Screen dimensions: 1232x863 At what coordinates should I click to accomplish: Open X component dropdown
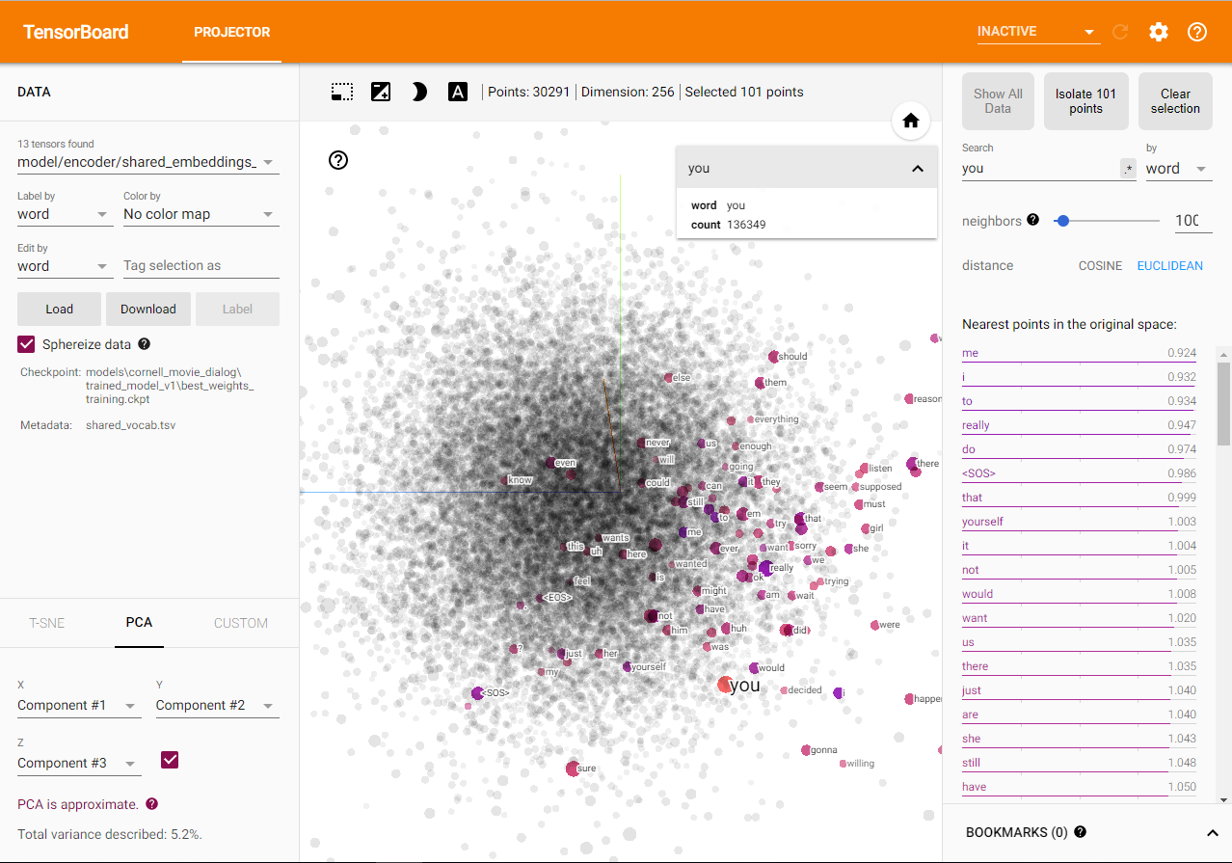point(77,706)
